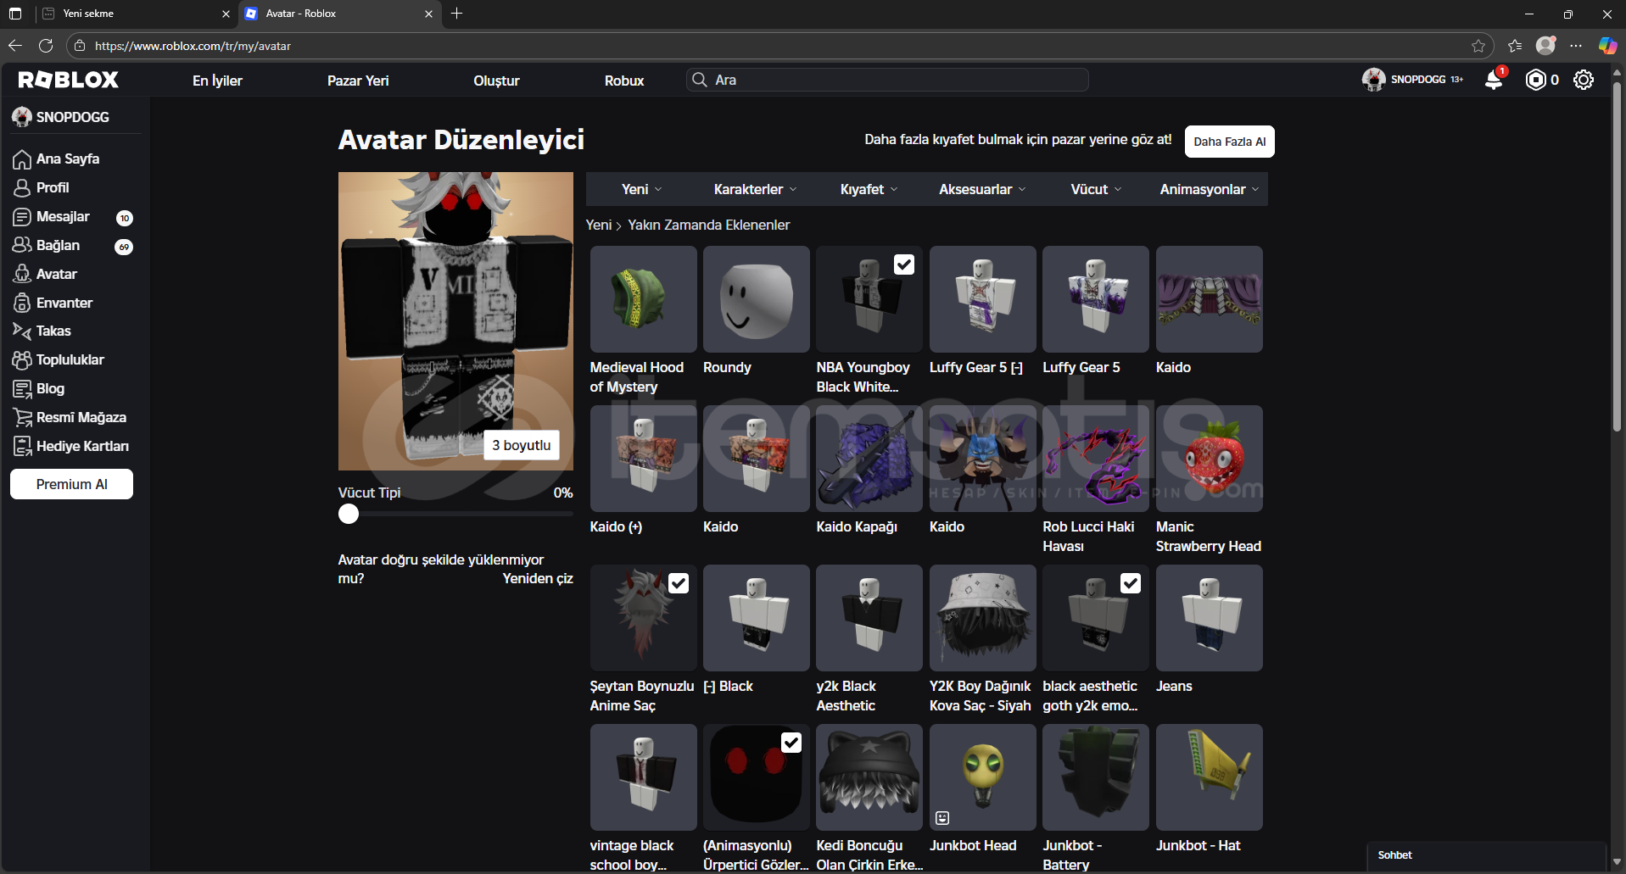Open Topluluklar groups icon in sidebar

22,360
